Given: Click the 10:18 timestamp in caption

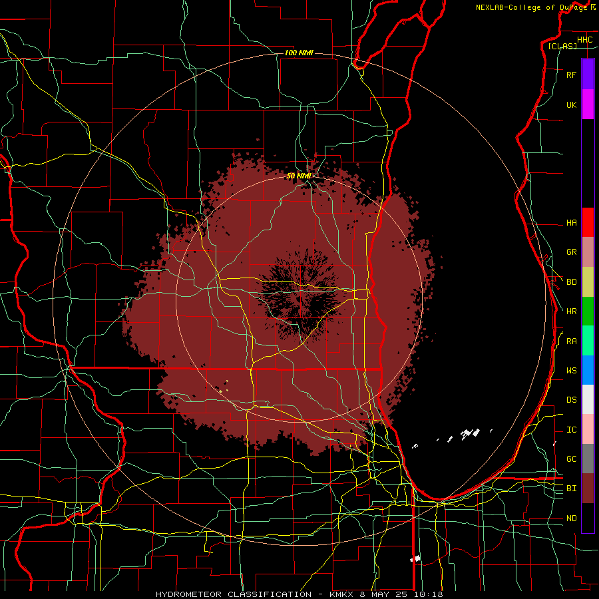Looking at the screenshot, I should pyautogui.click(x=428, y=594).
